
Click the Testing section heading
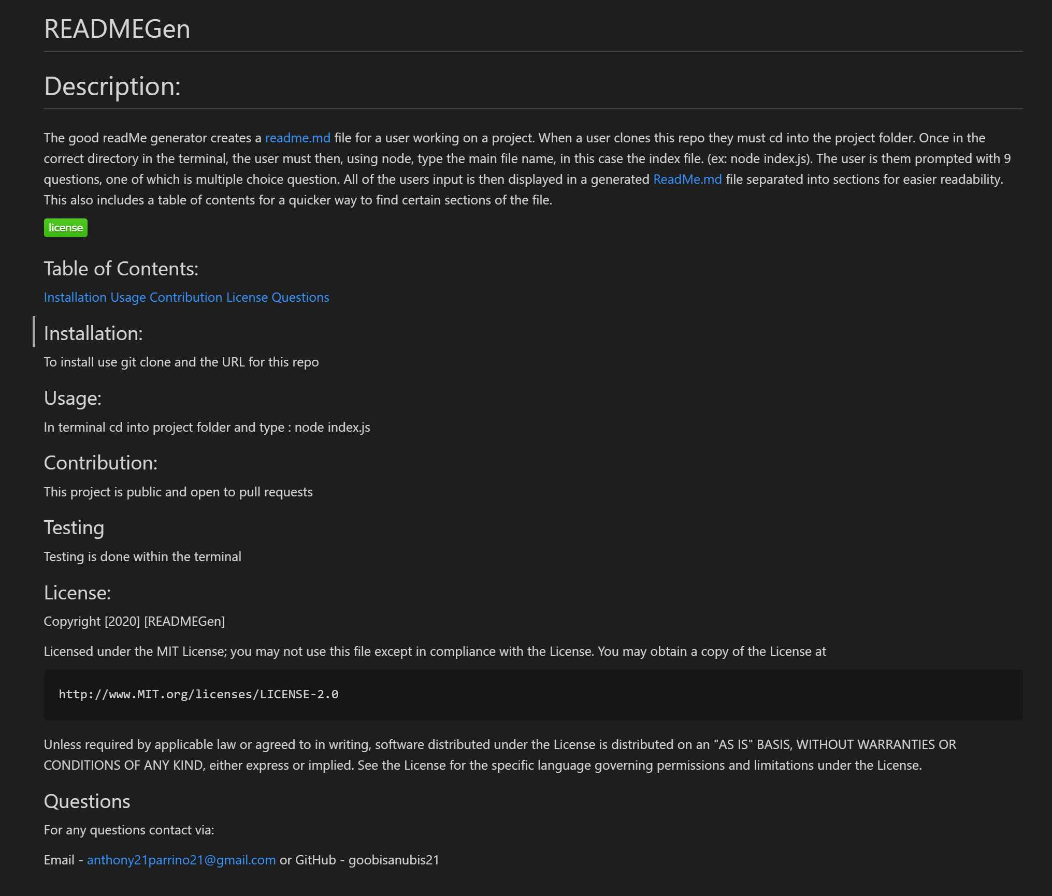(x=74, y=527)
